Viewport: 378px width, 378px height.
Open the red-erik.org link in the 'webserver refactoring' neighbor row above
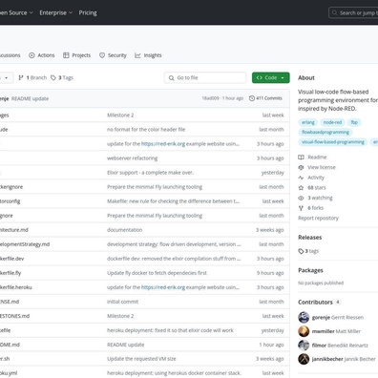pos(163,144)
